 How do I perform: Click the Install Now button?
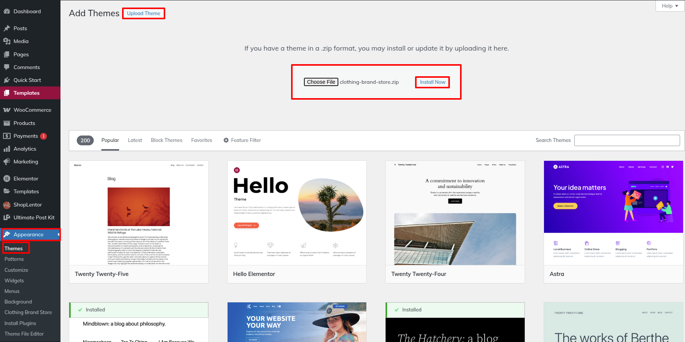(432, 82)
